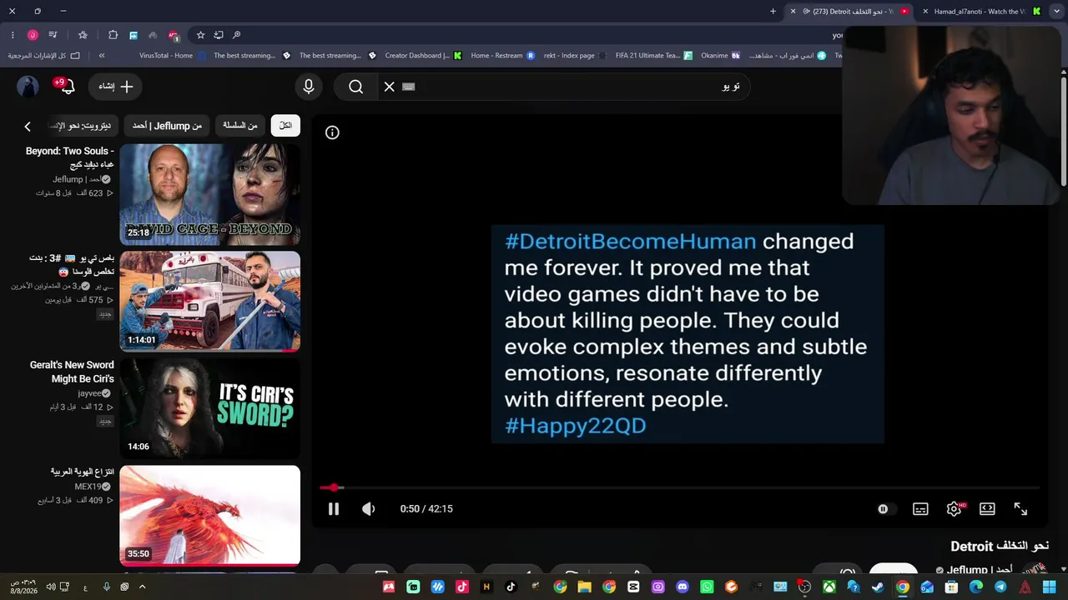Open the YouTube account avatar menu
This screenshot has width=1068, height=600.
(28, 87)
